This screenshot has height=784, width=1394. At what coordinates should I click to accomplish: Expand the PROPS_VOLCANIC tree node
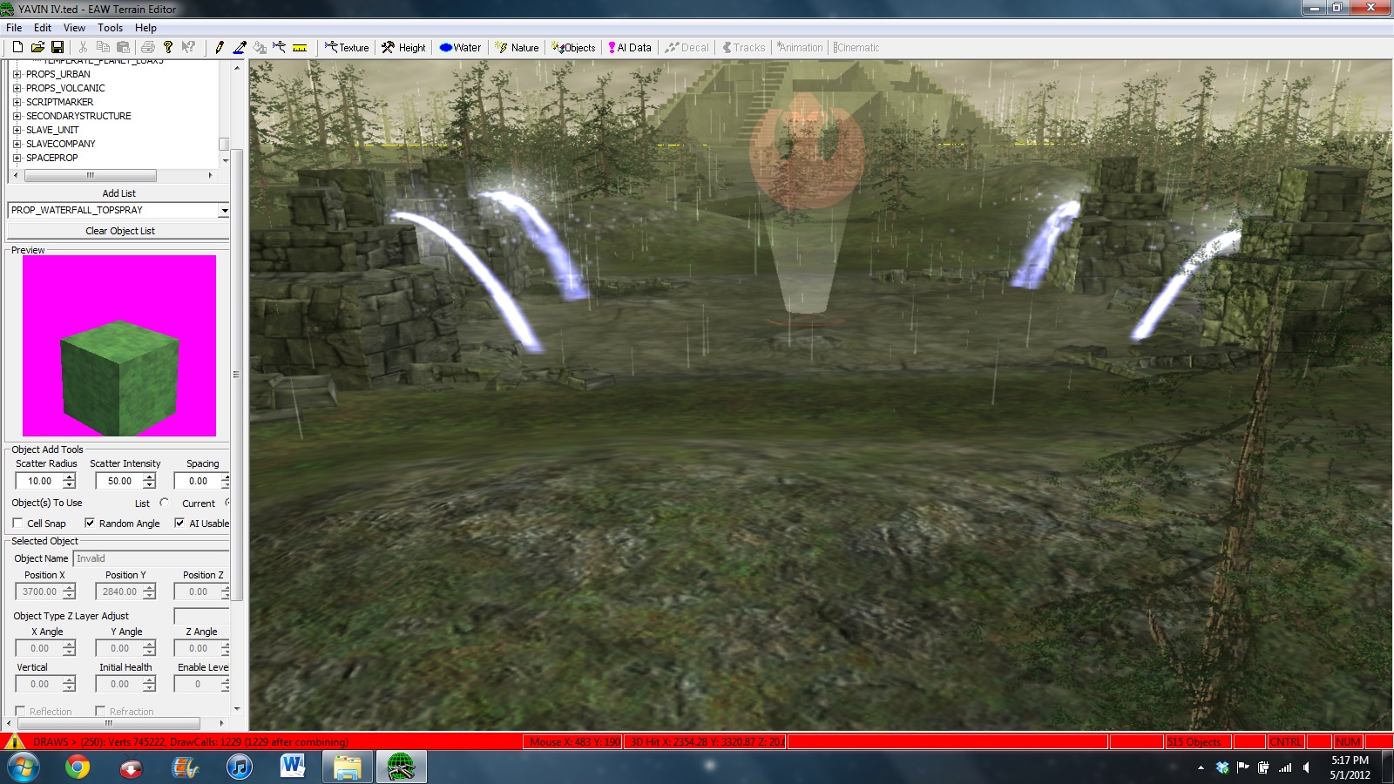(17, 88)
